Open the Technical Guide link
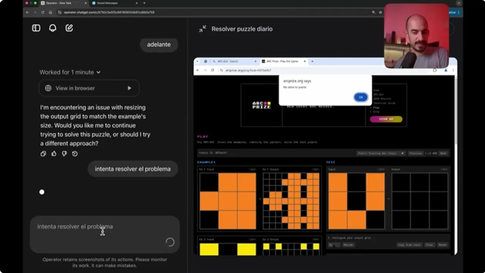The width and height of the screenshot is (485, 273). pyautogui.click(x=384, y=103)
